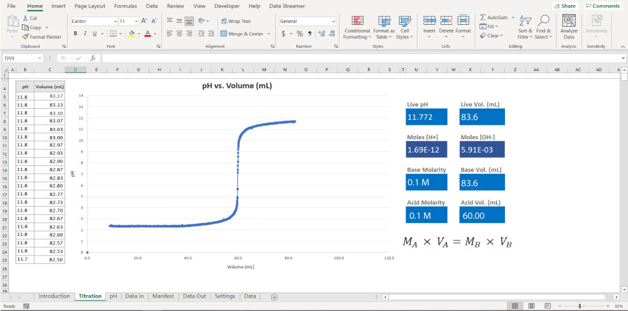Align cell text right

point(189,34)
